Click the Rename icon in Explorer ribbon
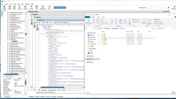Image resolution: width=176 pixels, height=99 pixels. tap(125, 21)
